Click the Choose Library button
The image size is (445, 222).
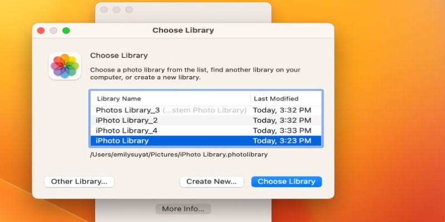(x=286, y=181)
